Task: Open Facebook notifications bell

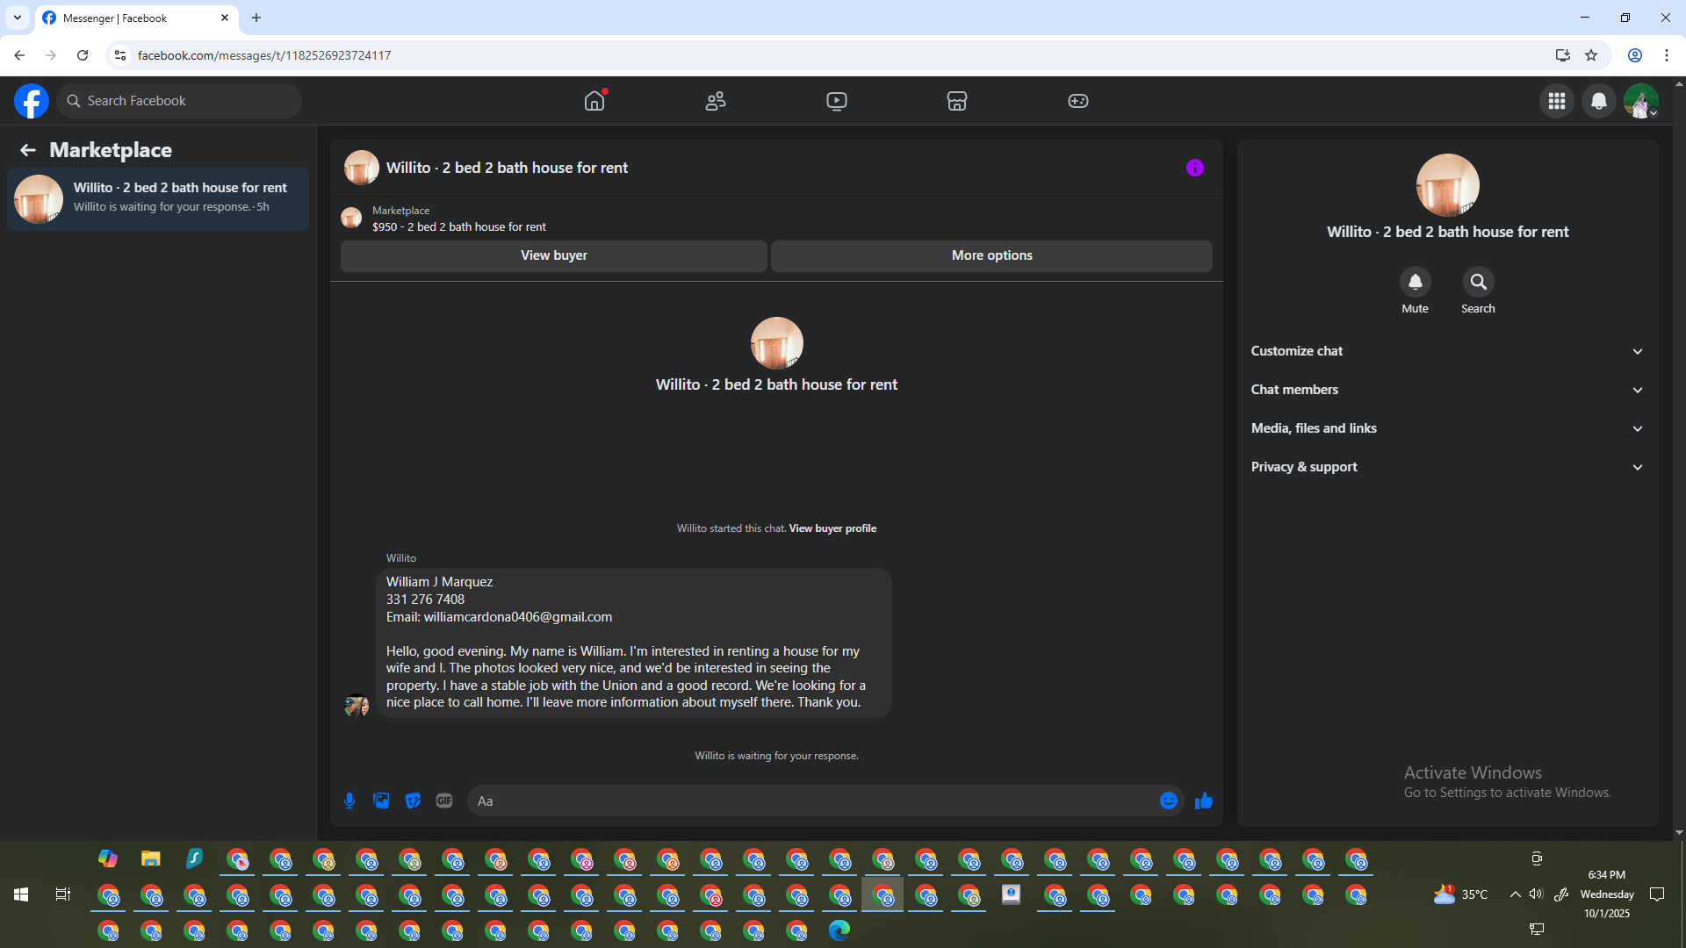Action: click(x=1599, y=101)
